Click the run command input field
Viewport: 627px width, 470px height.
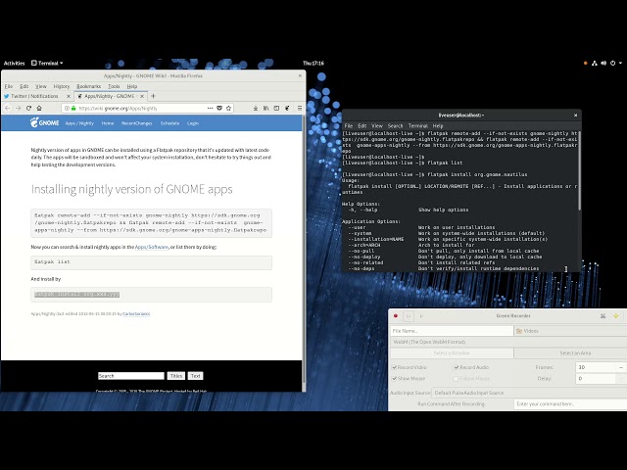point(570,404)
